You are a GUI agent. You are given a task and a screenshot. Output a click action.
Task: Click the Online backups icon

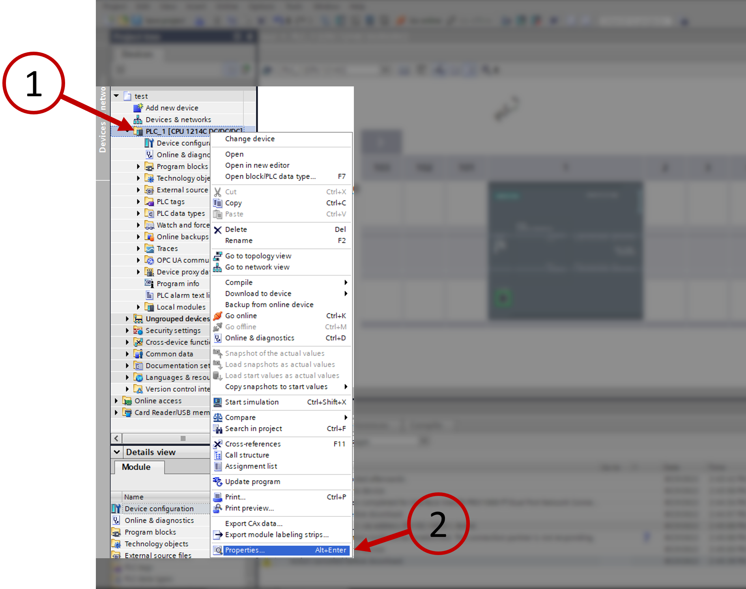click(149, 237)
